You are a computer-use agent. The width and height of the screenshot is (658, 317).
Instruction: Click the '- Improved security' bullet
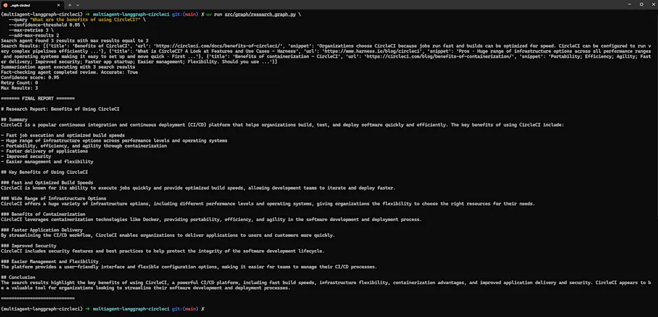coord(26,156)
